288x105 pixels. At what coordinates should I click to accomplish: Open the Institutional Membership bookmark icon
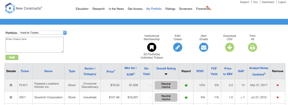(x=152, y=48)
